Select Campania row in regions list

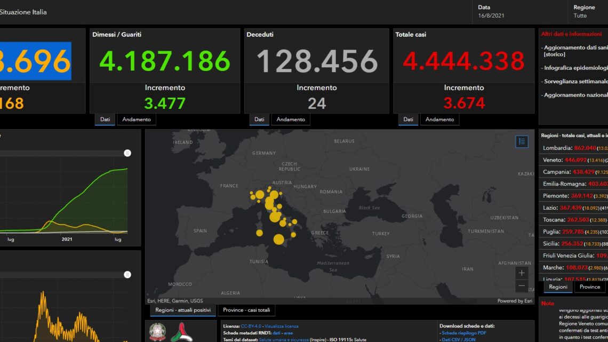point(574,172)
